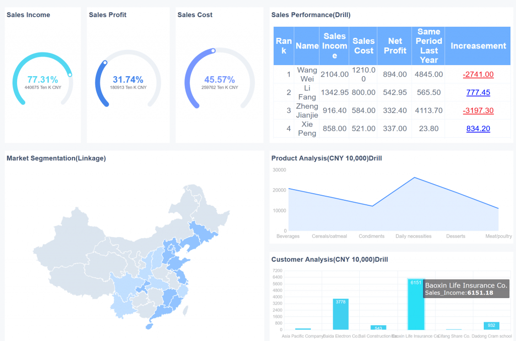Click the Sales Profit gauge 31.74% value
516x341 pixels.
[x=128, y=79]
